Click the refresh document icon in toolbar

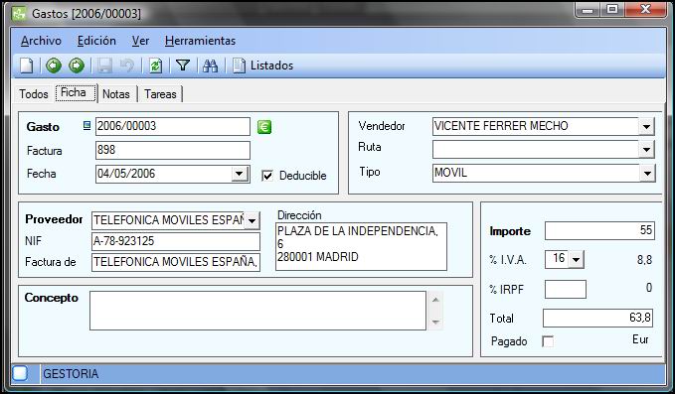[155, 66]
